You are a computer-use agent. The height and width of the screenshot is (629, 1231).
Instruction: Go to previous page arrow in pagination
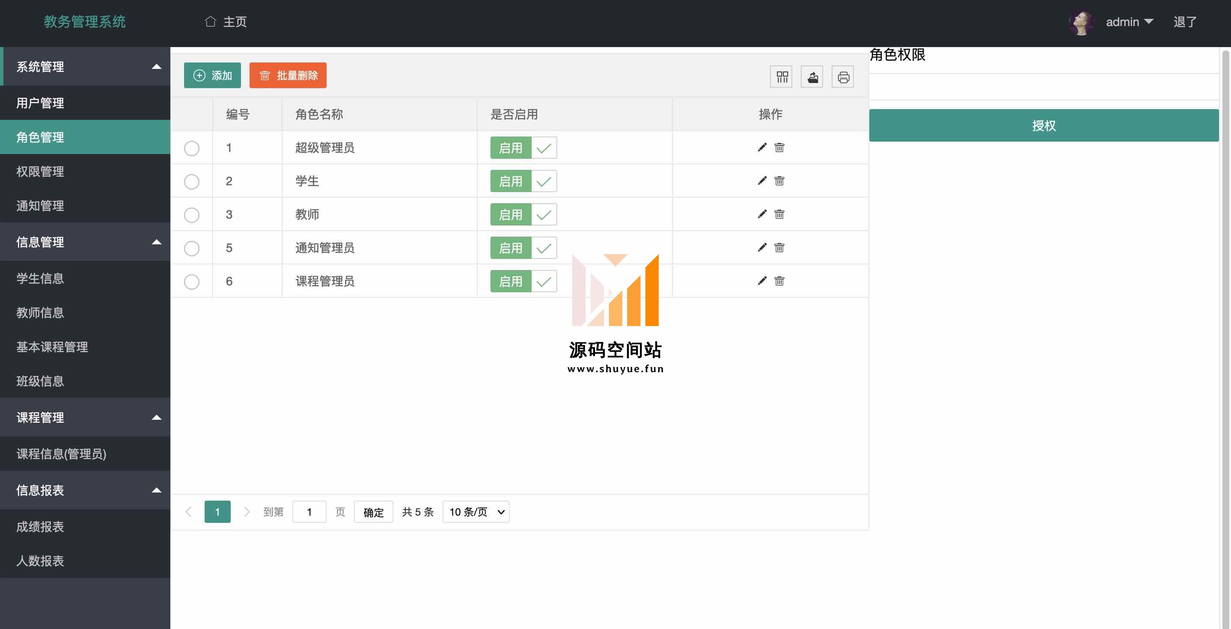point(189,512)
